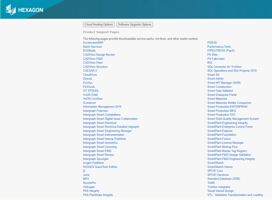
Task: Go to Batch Services page
Action: (92, 47)
